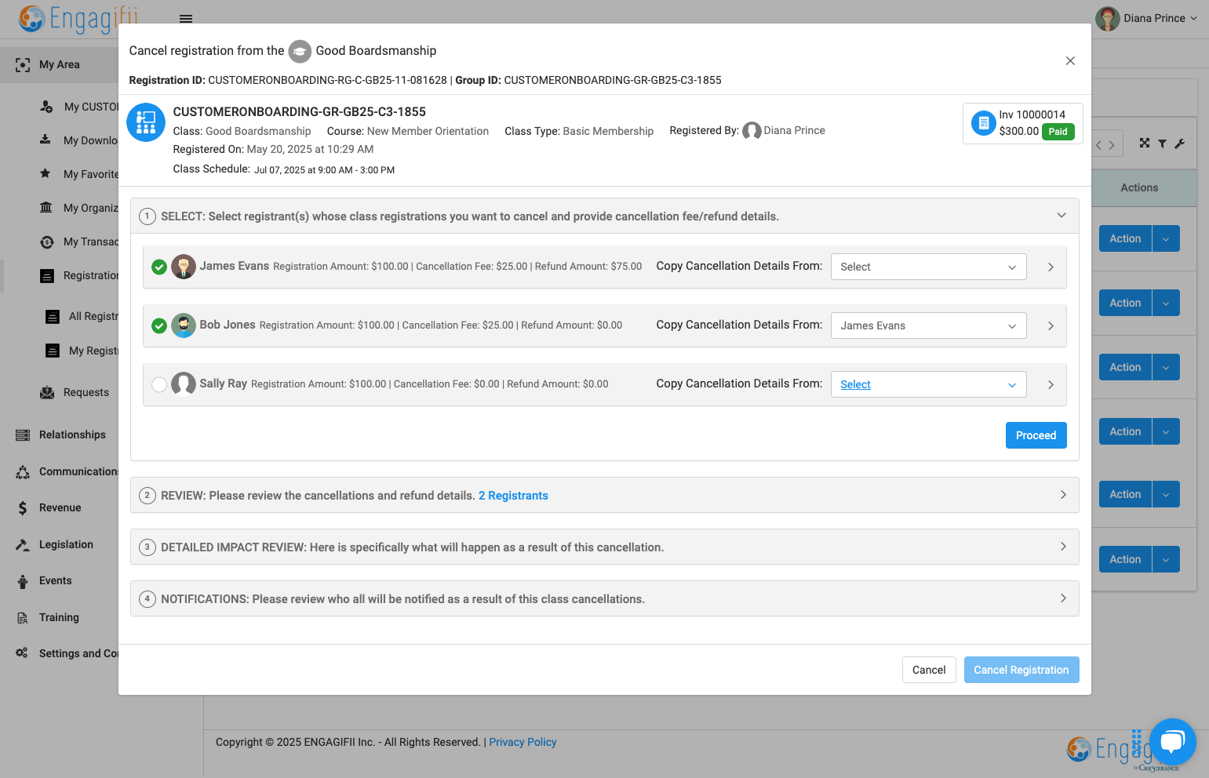
Task: Click the filter funnel icon in background toolbar
Action: [1162, 144]
